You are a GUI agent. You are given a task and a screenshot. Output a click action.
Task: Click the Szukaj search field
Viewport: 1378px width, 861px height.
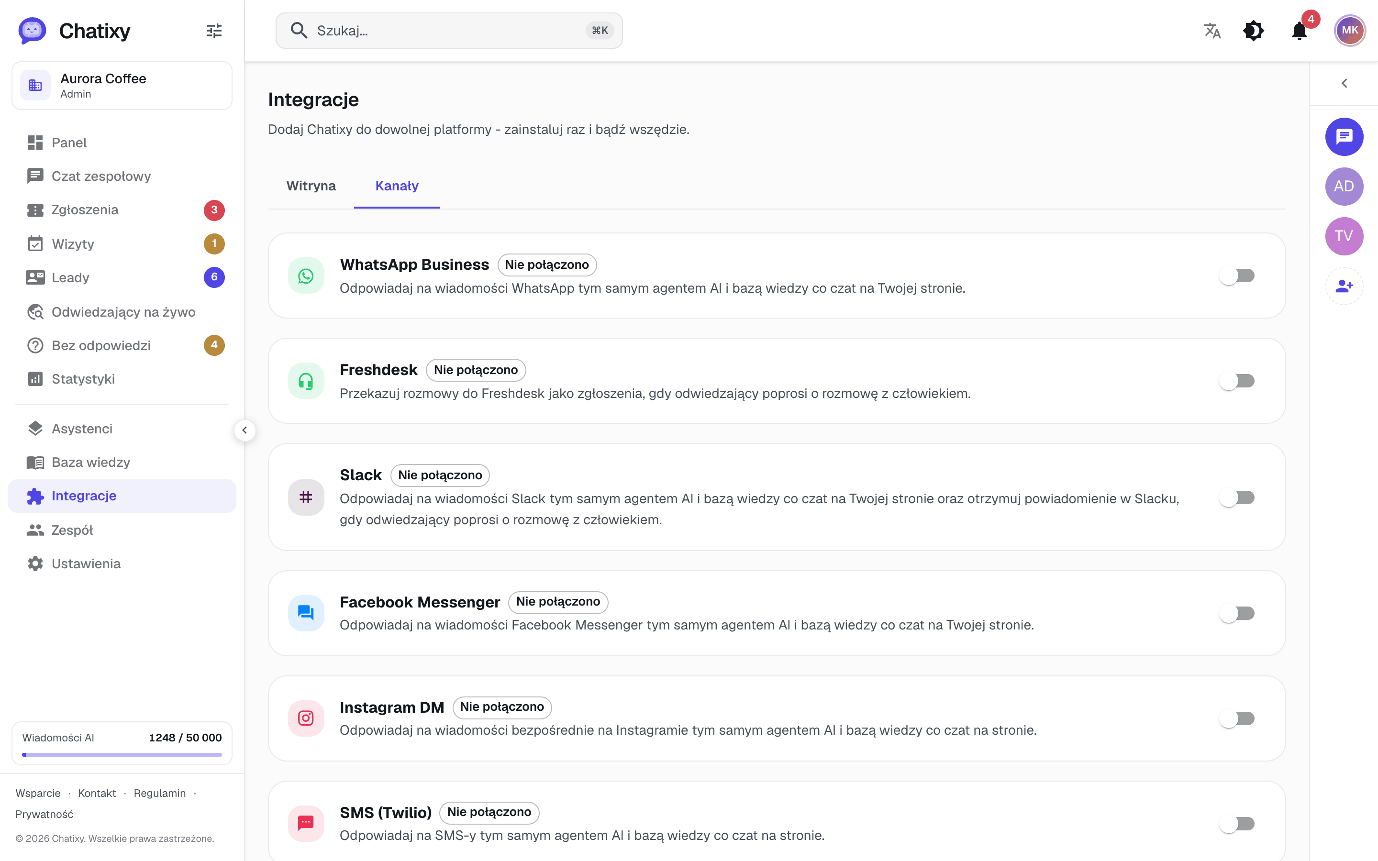tap(449, 31)
